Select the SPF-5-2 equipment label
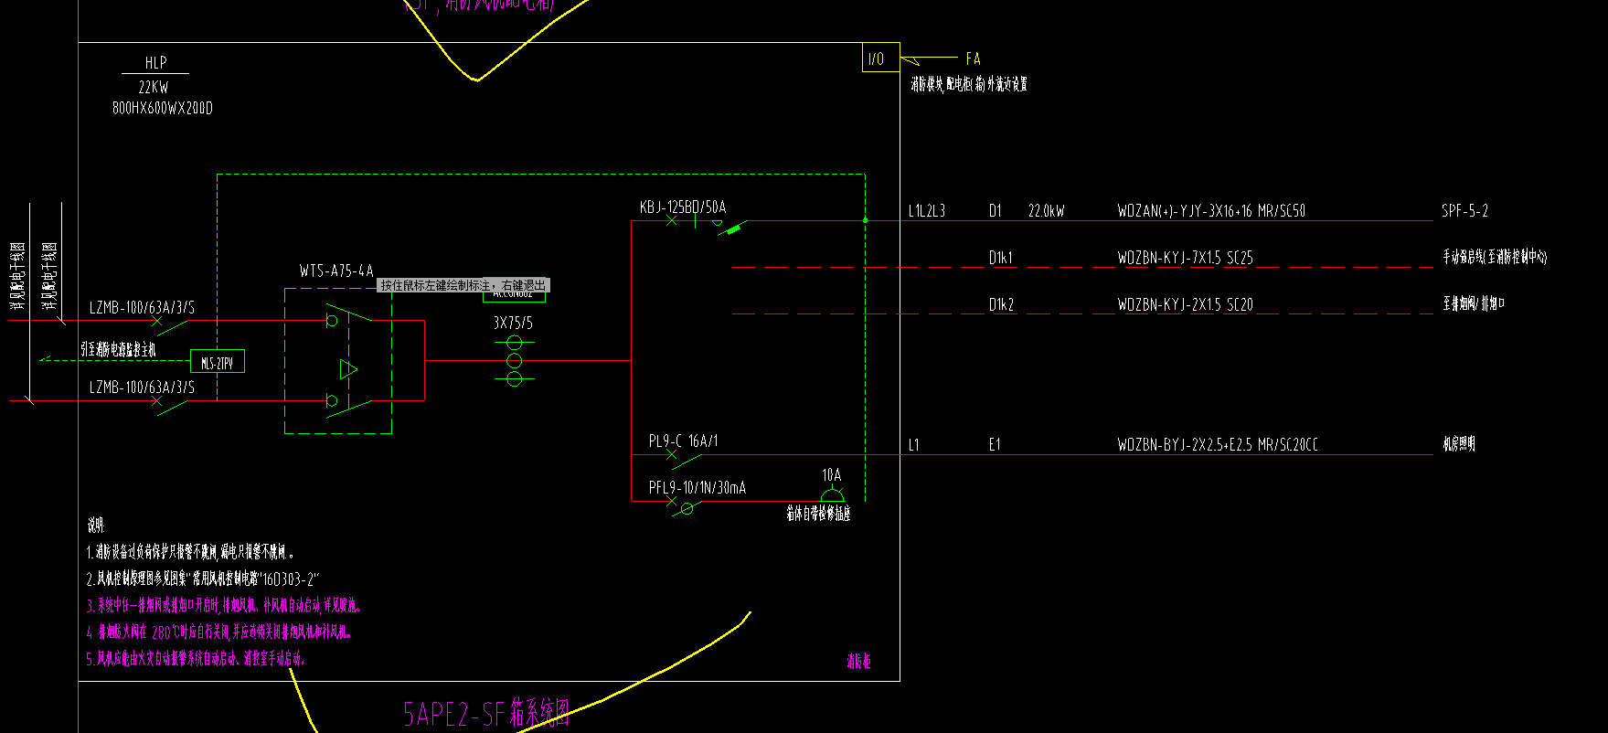The height and width of the screenshot is (733, 1608). [1464, 211]
